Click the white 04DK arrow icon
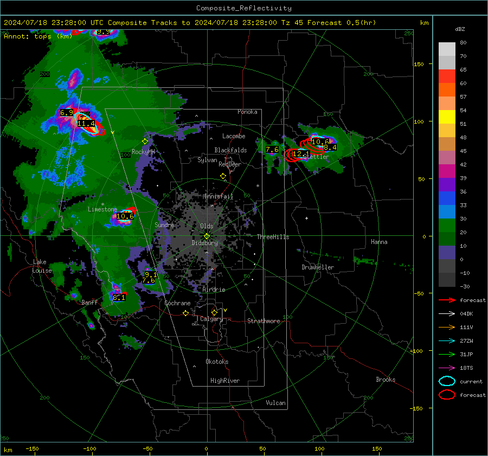488x456 pixels. [447, 314]
